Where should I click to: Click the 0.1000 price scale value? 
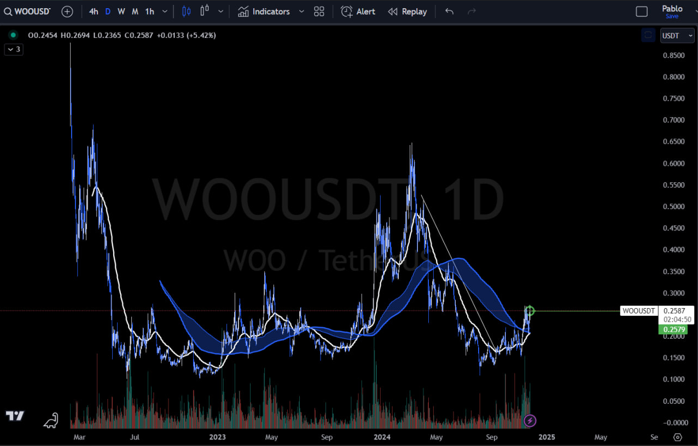pyautogui.click(x=673, y=379)
